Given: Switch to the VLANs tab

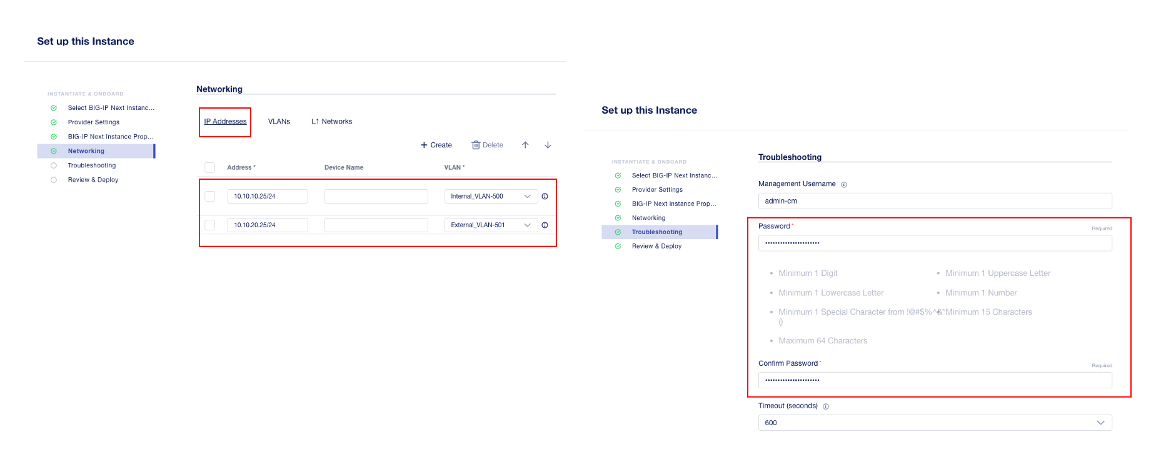Looking at the screenshot, I should (279, 121).
